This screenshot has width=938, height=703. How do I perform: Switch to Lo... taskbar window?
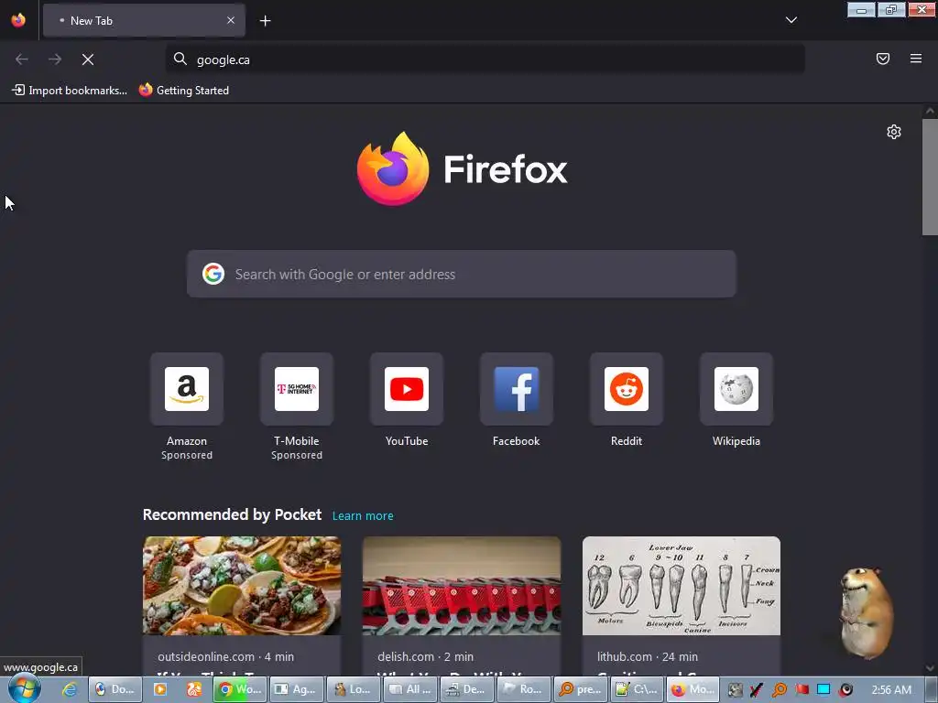pyautogui.click(x=353, y=689)
